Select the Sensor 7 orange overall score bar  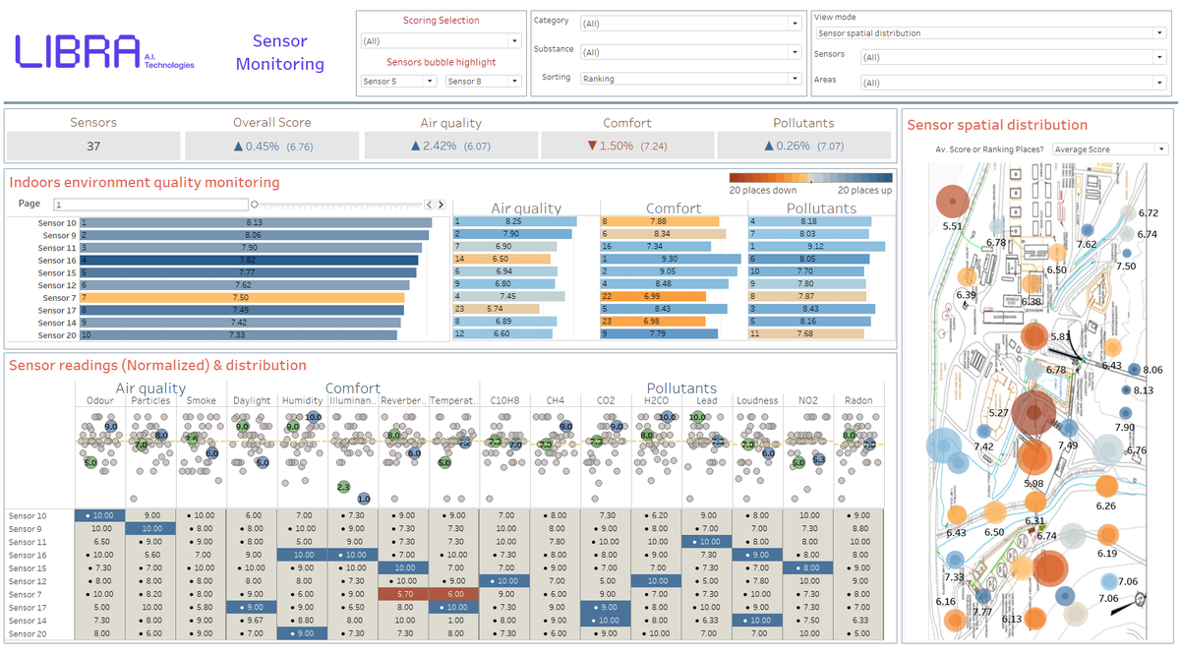tap(243, 298)
